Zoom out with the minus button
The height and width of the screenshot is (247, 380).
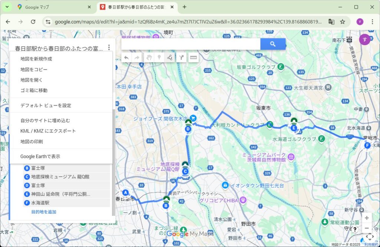pos(367,228)
